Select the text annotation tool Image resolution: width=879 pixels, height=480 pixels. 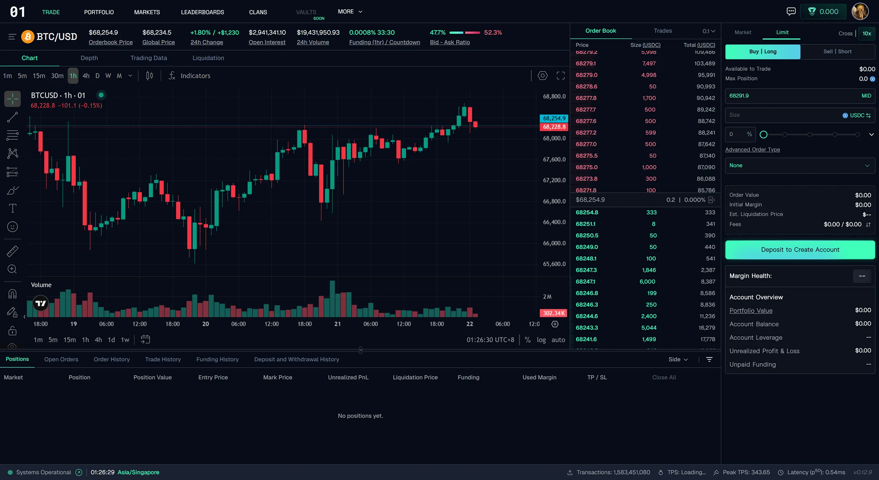click(12, 208)
